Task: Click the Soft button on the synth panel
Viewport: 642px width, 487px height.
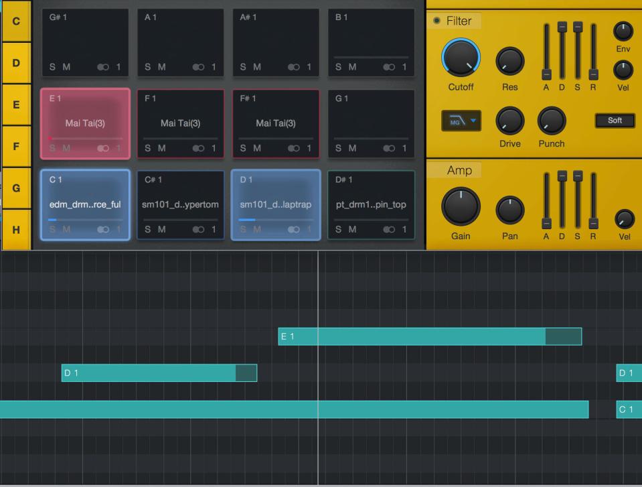Action: tap(614, 121)
